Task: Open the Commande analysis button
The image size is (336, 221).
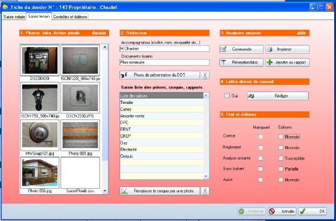Action: click(x=241, y=49)
